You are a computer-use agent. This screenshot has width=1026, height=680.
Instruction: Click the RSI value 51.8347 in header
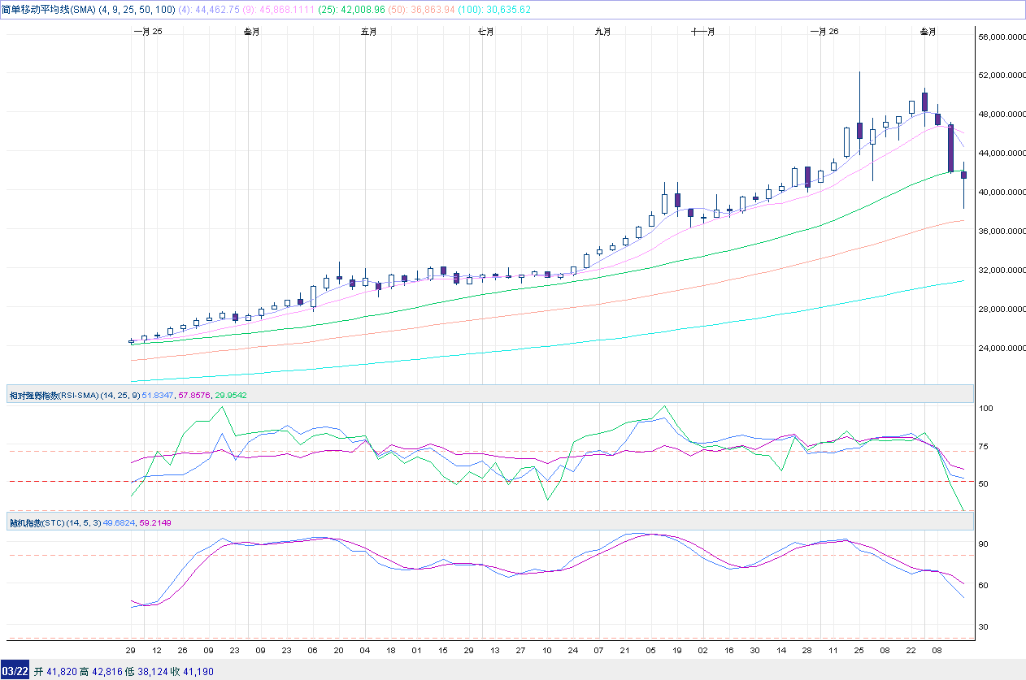[x=159, y=395]
